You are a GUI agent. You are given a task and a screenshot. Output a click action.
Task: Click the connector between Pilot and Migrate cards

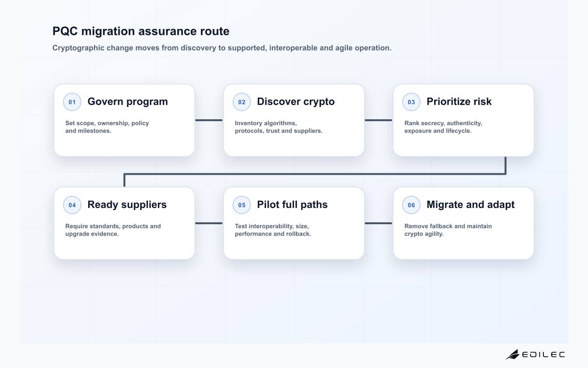[379, 223]
